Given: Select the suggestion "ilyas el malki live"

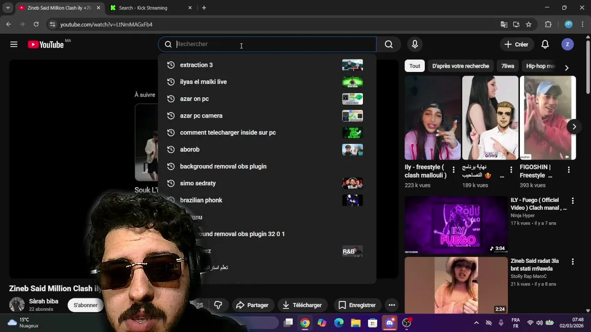Looking at the screenshot, I should click(267, 82).
